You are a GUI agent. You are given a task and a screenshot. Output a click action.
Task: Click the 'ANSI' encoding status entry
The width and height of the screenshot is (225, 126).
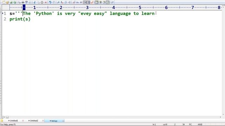tap(200, 125)
